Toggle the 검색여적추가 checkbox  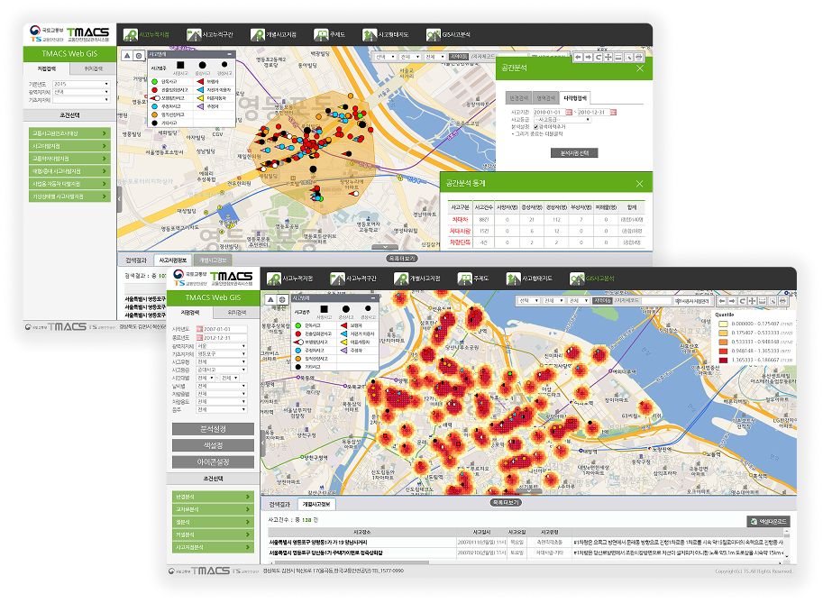pyautogui.click(x=538, y=126)
